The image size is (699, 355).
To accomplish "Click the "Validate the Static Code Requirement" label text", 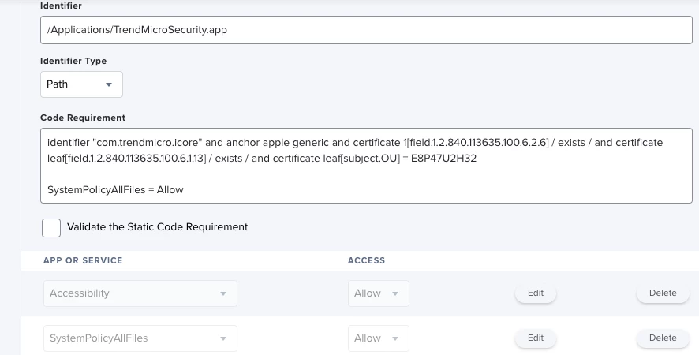I will click(158, 227).
